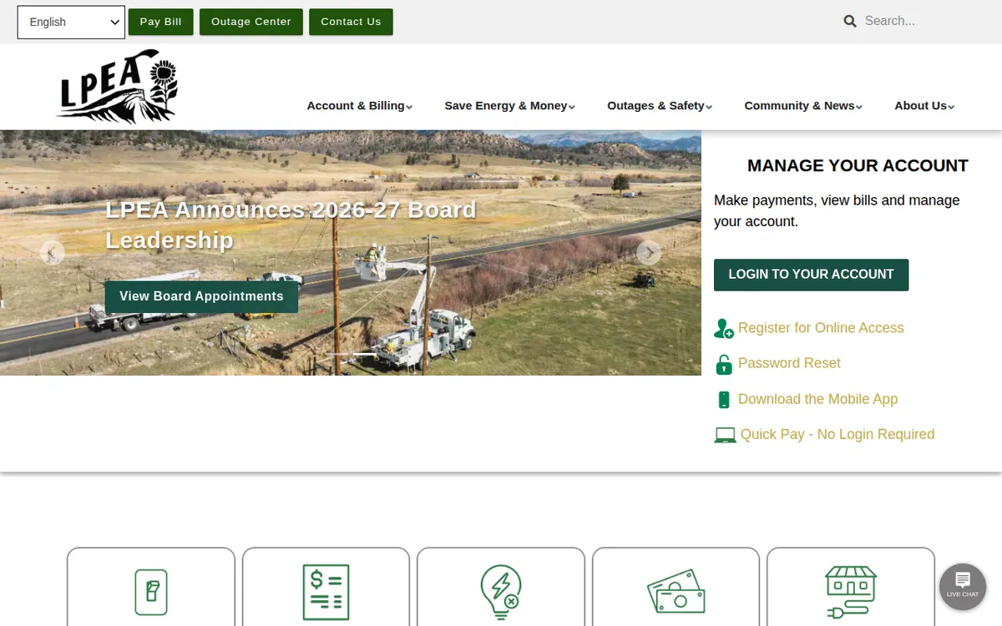Click the next slide arrow on carousel
The image size is (1002, 626).
pos(649,252)
